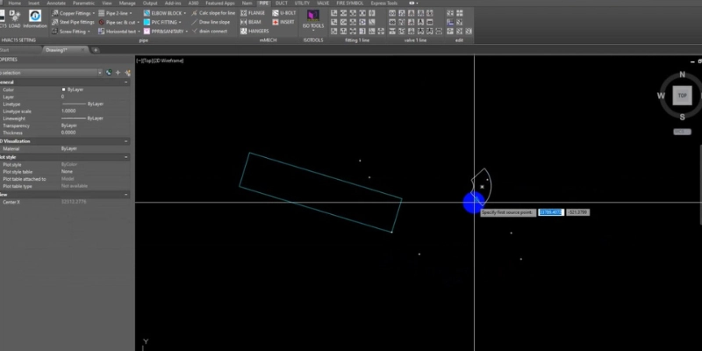Click the Material ByLayer value
The height and width of the screenshot is (351, 702).
(x=69, y=148)
